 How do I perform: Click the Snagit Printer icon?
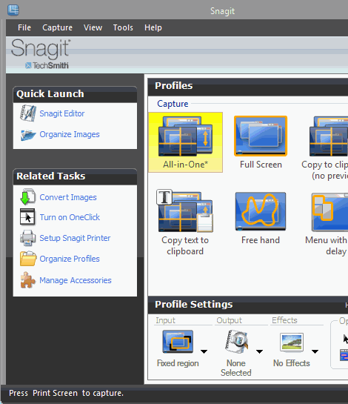click(28, 238)
